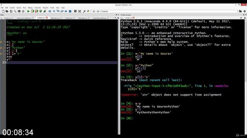Open editor options menu magnifier icon
This screenshot has width=247, height=138.
coord(118,18)
